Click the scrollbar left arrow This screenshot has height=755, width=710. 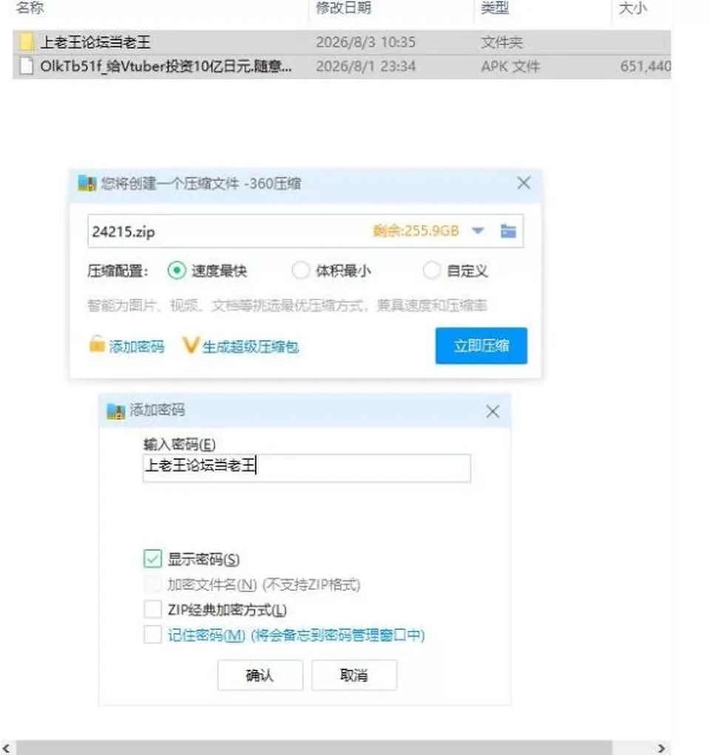6,748
